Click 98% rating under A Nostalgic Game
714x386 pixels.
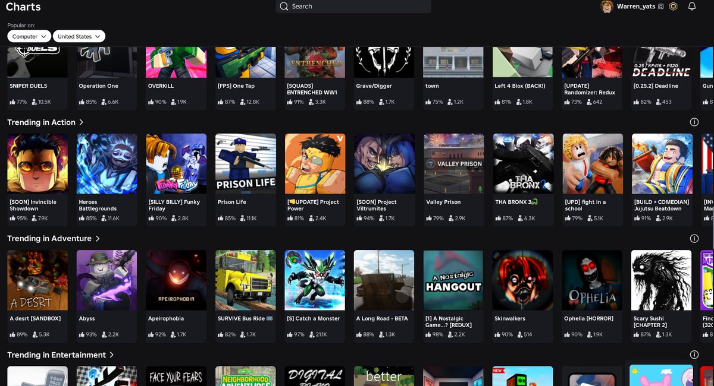tap(435, 335)
